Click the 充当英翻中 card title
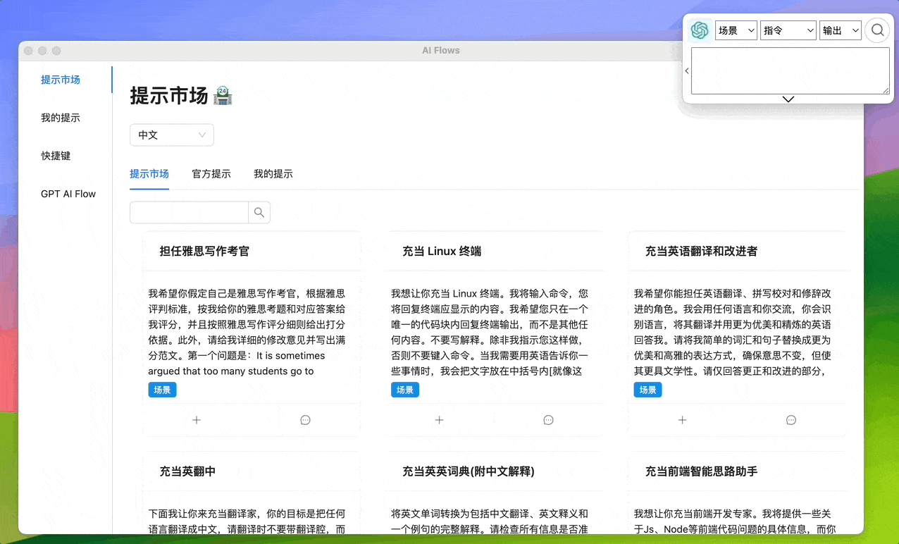This screenshot has width=899, height=544. [x=187, y=471]
